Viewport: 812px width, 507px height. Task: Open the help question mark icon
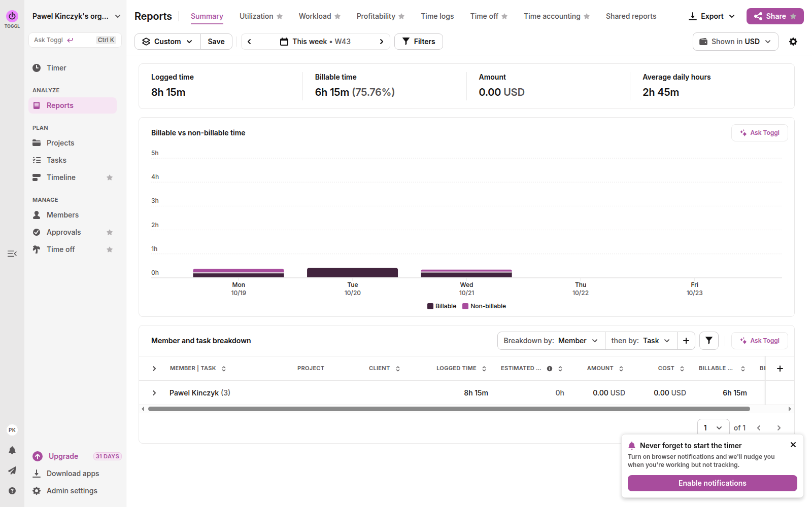click(12, 491)
